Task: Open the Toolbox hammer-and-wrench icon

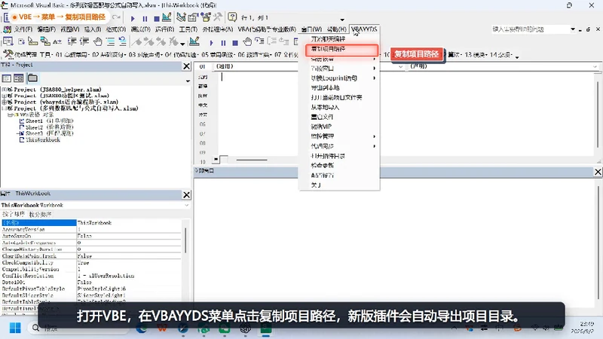Action: point(218,17)
